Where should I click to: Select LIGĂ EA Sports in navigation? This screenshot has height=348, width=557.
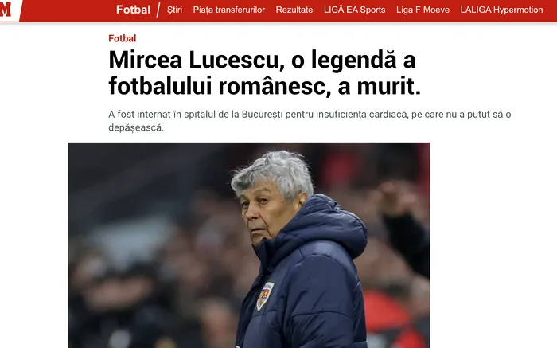tap(355, 10)
